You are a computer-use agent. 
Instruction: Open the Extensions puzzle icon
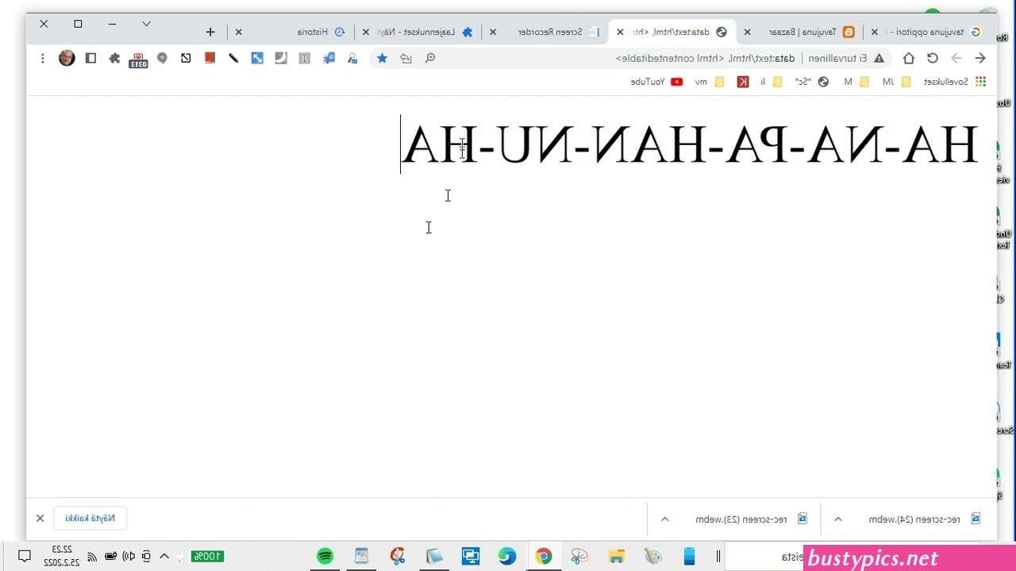tap(114, 58)
